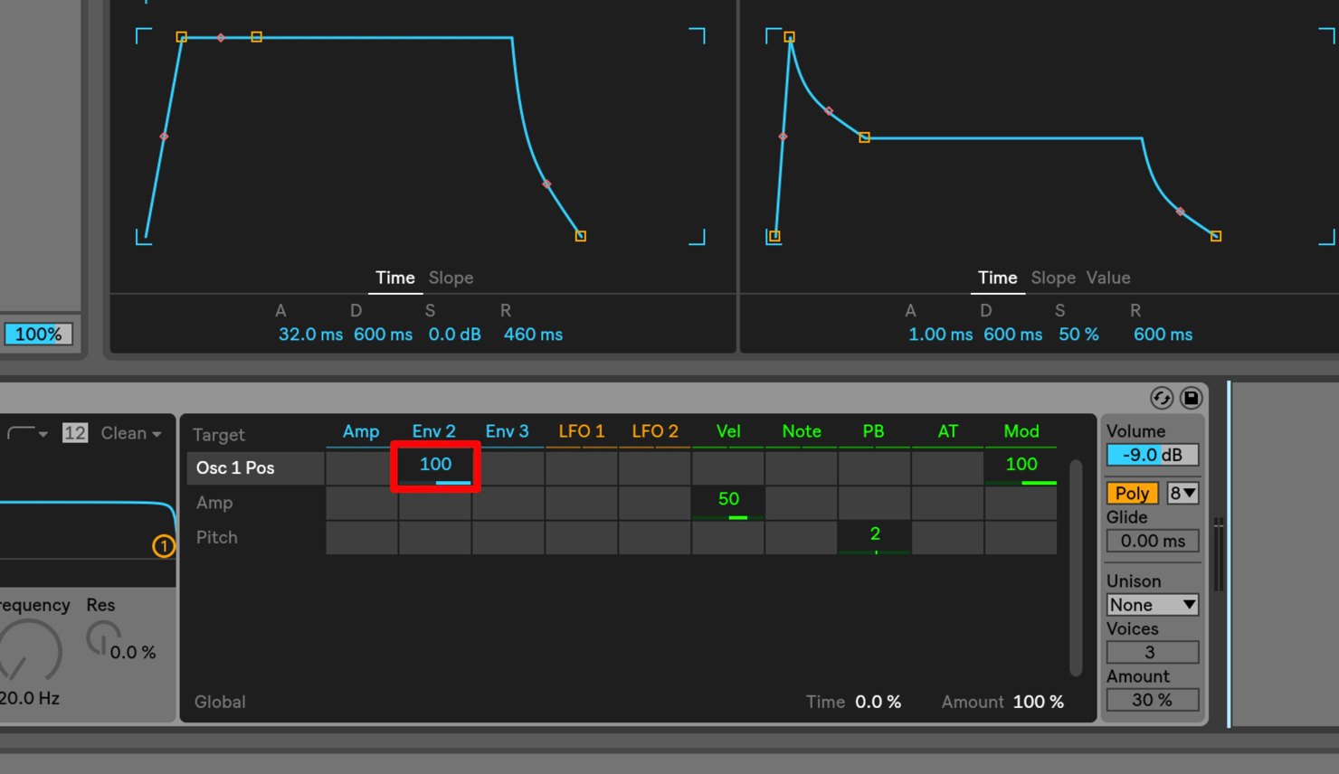Select the amp envelope release-end breakpoint handle
This screenshot has width=1339, height=774.
[581, 236]
